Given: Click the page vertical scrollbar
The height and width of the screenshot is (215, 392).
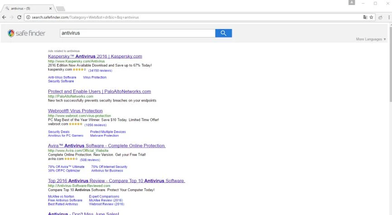Looking at the screenshot, I should [x=391, y=62].
